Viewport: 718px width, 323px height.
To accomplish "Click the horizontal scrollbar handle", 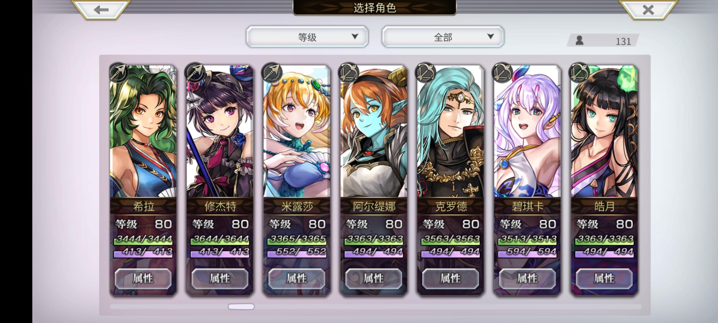I will coord(241,307).
